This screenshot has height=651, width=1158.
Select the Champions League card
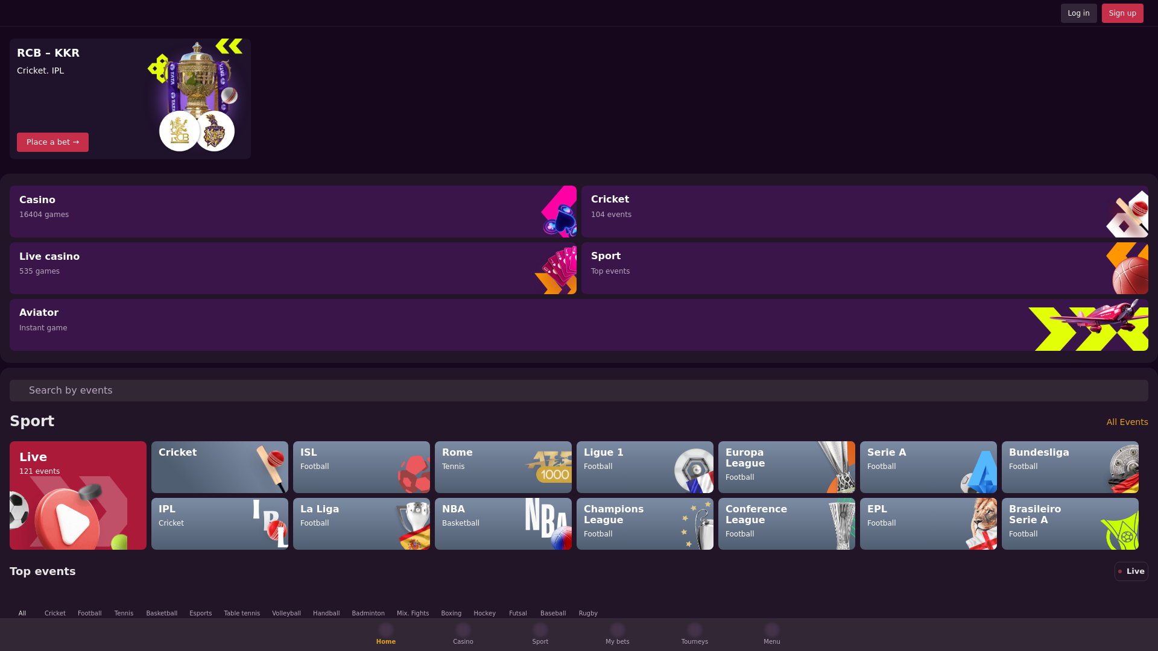[645, 524]
